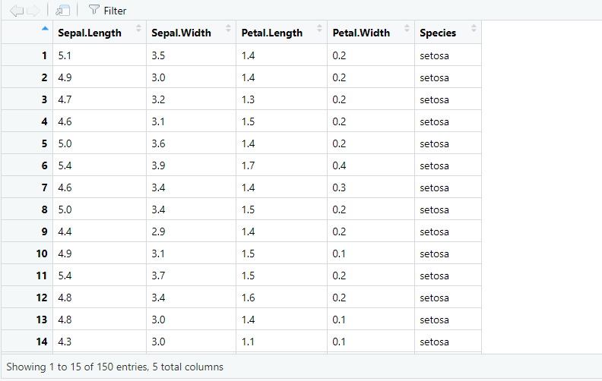Click the forward navigation arrow
Screen dimensions: 602x381
[x=33, y=11]
